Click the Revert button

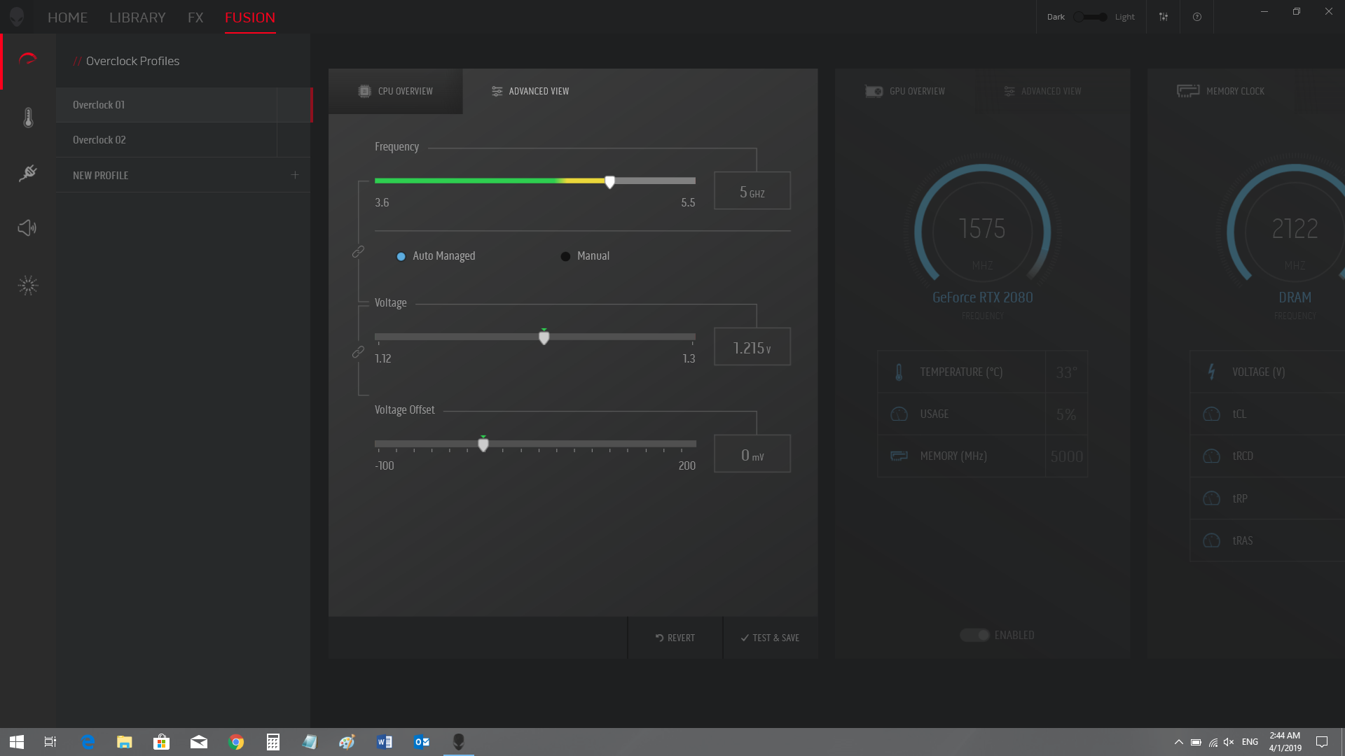[x=675, y=638]
